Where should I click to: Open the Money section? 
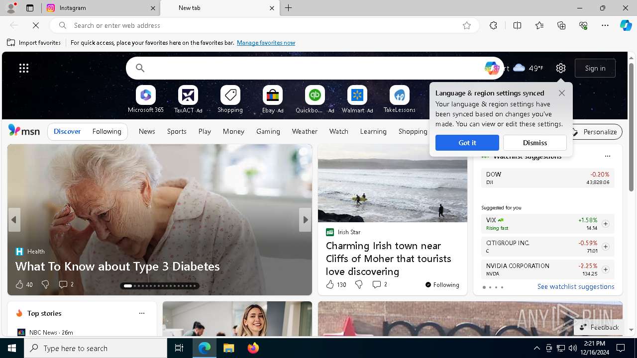tap(233, 131)
